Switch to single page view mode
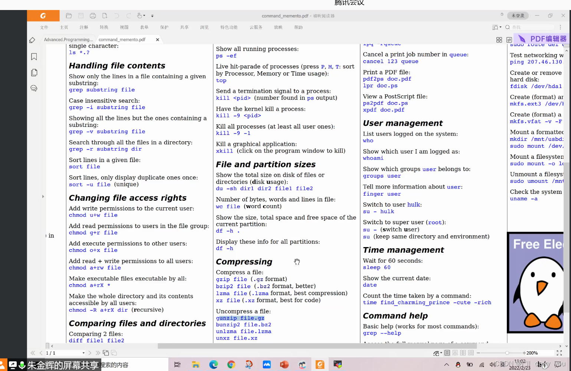Screen dimensions: 571x371 [447, 353]
